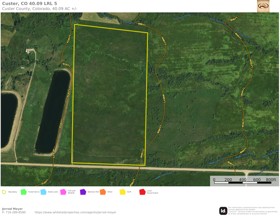Screen dimensions: 280x216
Task: Click the yellow BLM legend icon
Action: (123, 192)
